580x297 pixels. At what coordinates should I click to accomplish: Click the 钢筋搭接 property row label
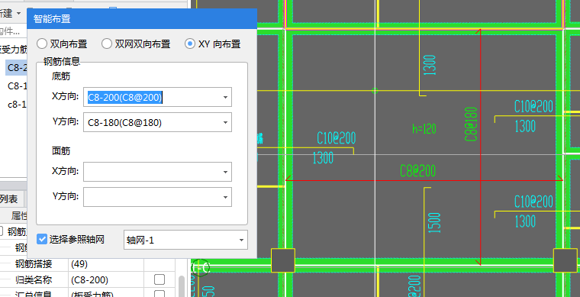click(34, 264)
